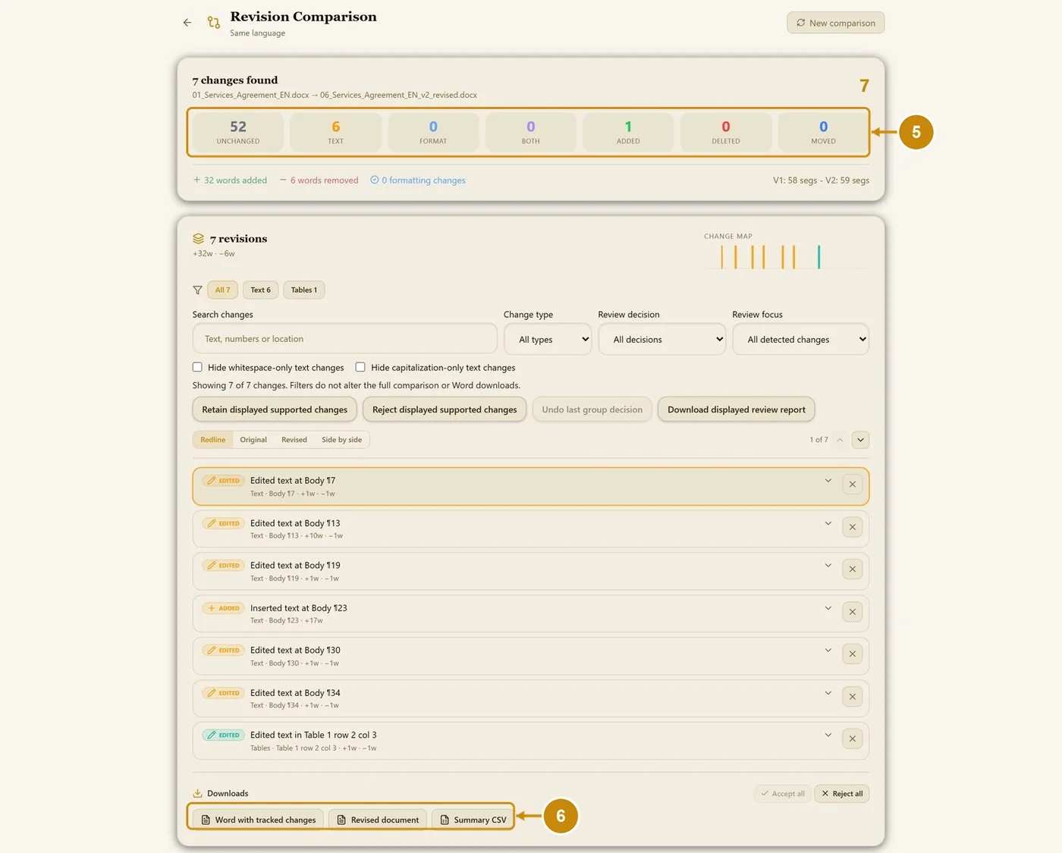The image size is (1062, 853).
Task: Filter by Tables 1 chip
Action: click(304, 290)
